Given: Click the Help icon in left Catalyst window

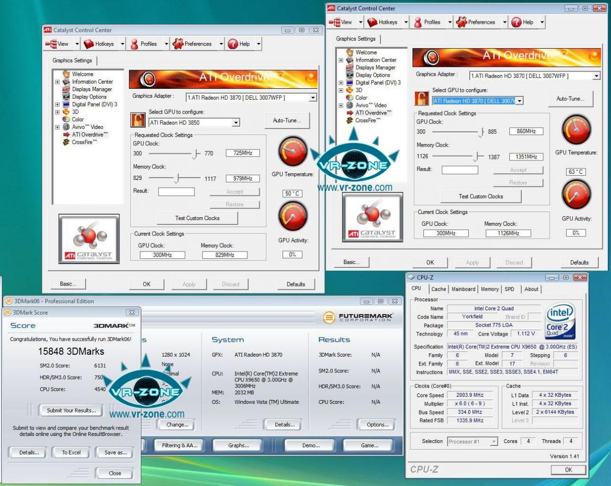Looking at the screenshot, I should tap(233, 44).
